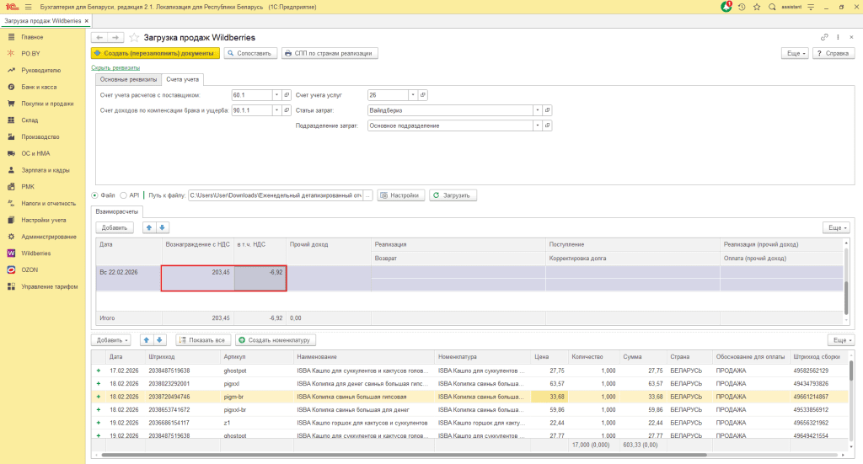Click the search magnifier icon in the title bar
Image resolution: width=863 pixels, height=464 pixels.
click(x=771, y=8)
